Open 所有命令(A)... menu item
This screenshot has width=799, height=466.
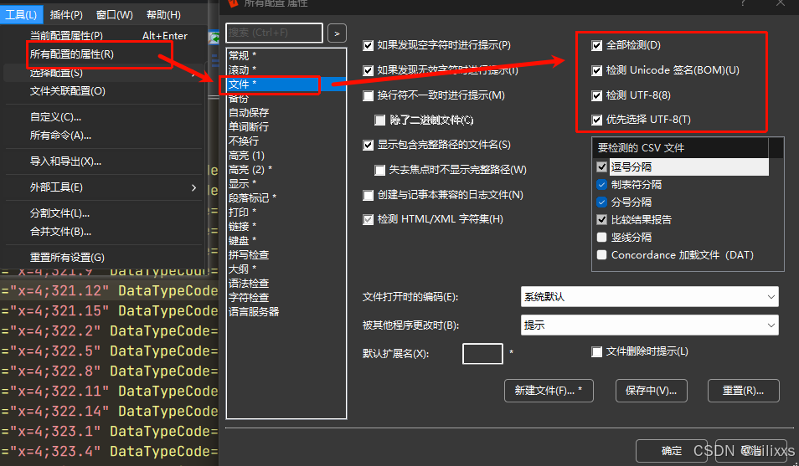104,136
